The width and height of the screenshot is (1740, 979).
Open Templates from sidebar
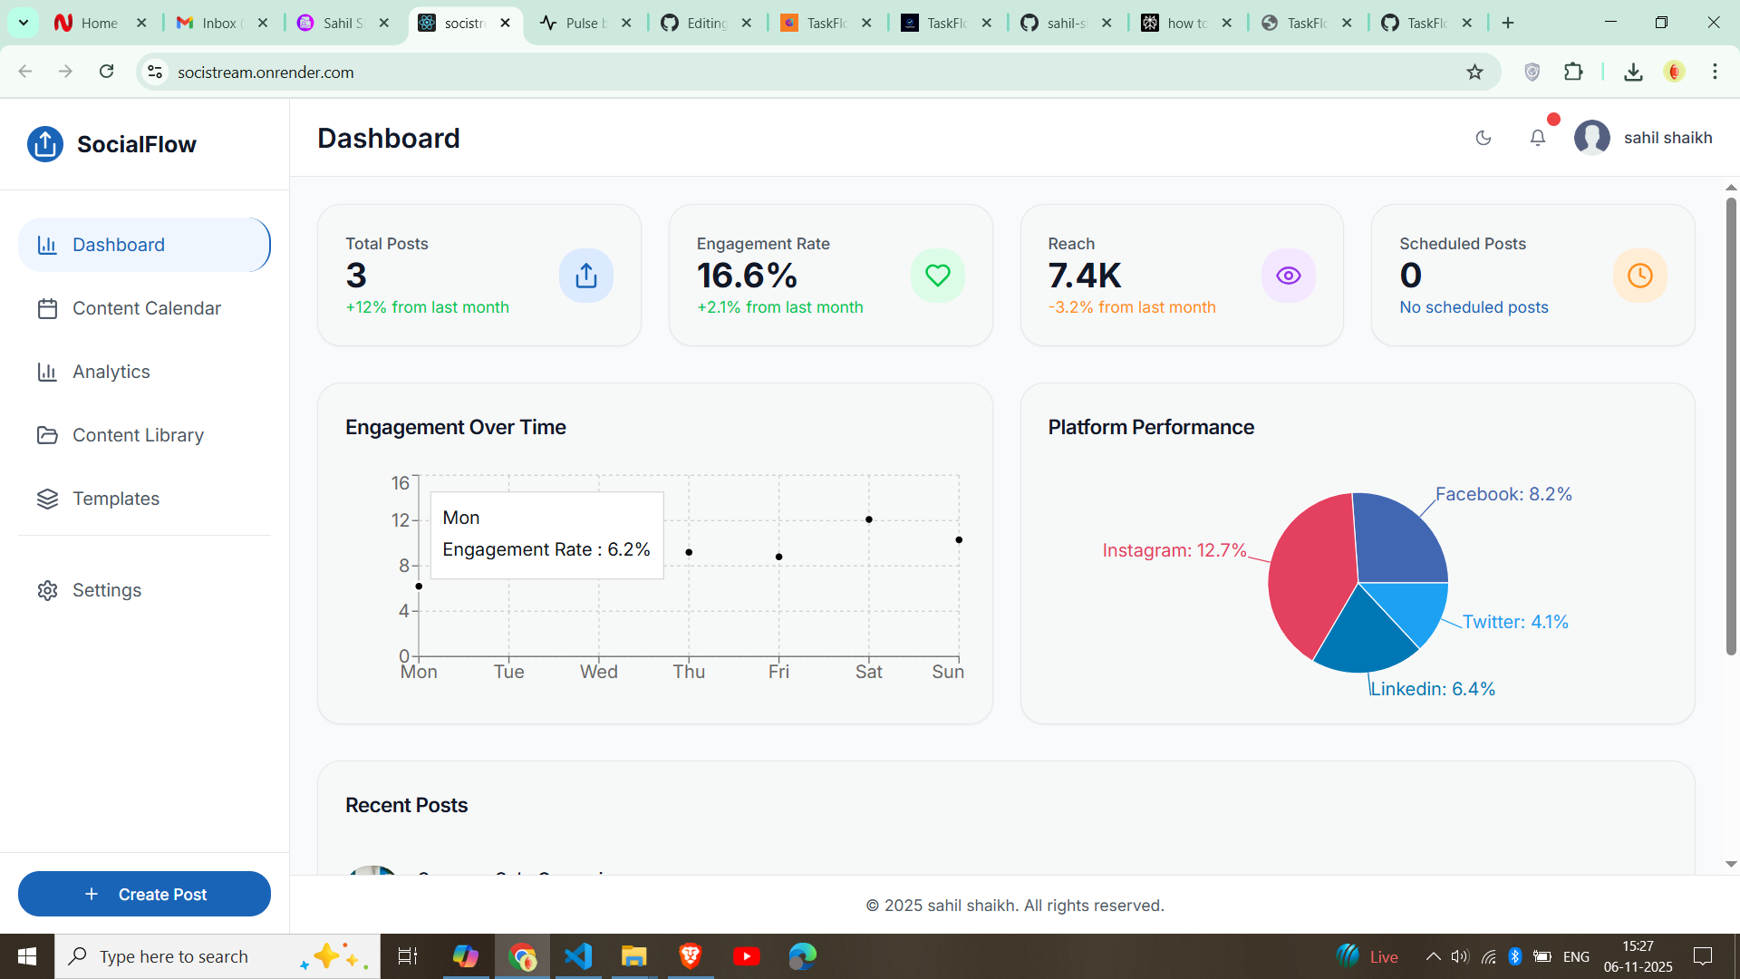115,499
